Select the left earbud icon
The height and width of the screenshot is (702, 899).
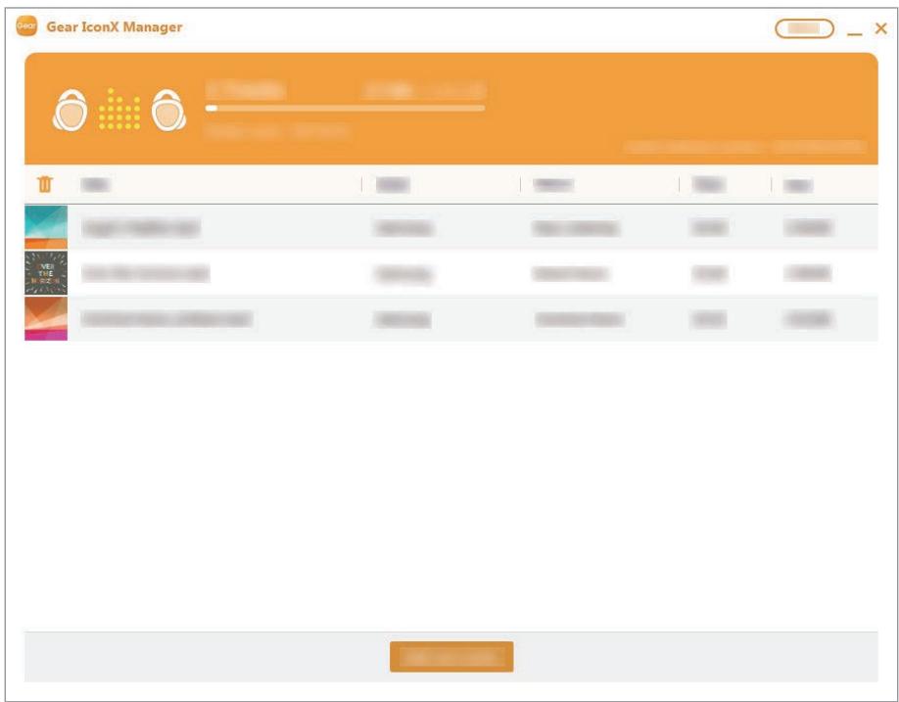[x=70, y=110]
